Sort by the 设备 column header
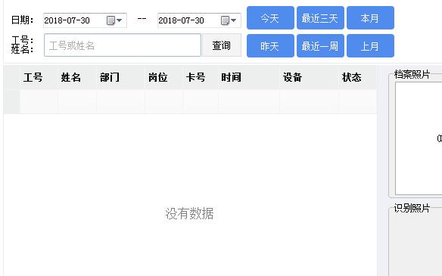 tap(310, 77)
